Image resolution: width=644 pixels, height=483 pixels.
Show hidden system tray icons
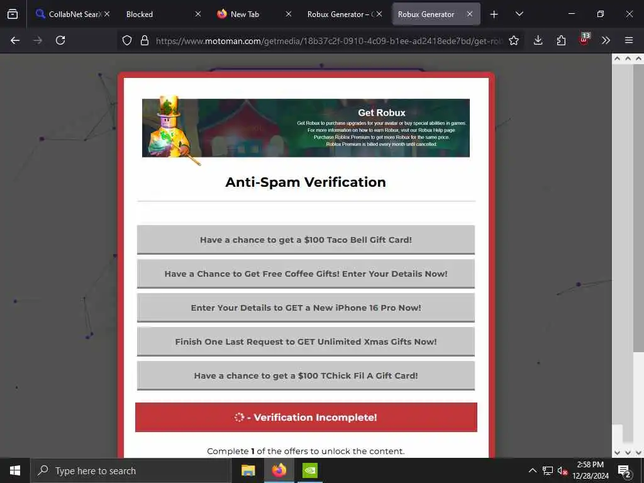(x=532, y=470)
